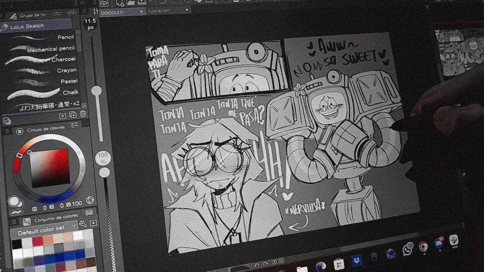Screen dimensions: 484x272
Task: Duplicate the sub tool with copy icon
Action: [x=73, y=115]
